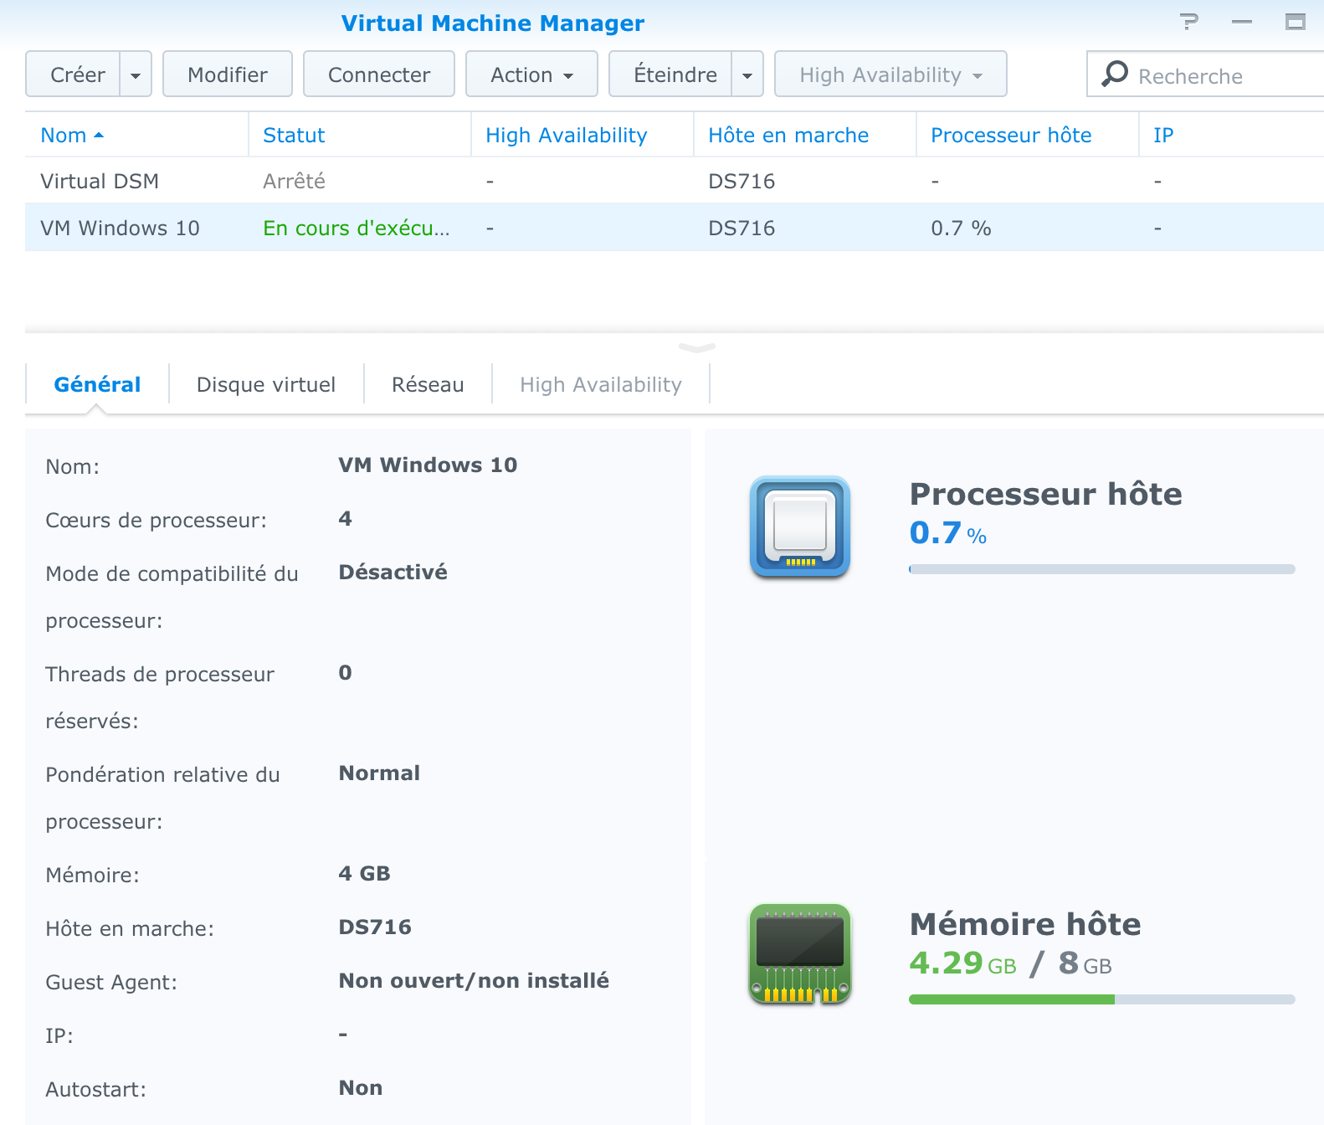This screenshot has height=1125, width=1324.
Task: Click the host memory usage bar
Action: [x=1101, y=999]
